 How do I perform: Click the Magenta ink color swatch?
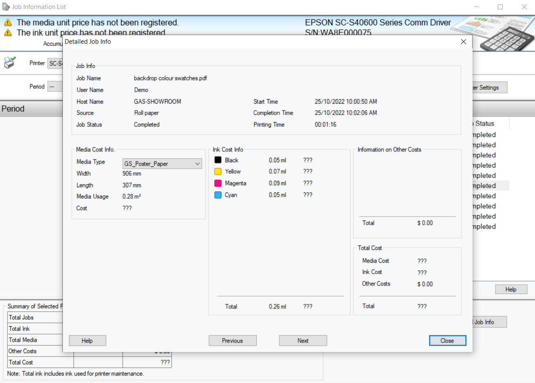click(218, 183)
